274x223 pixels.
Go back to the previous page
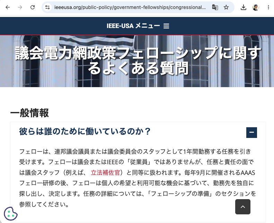tap(8, 7)
